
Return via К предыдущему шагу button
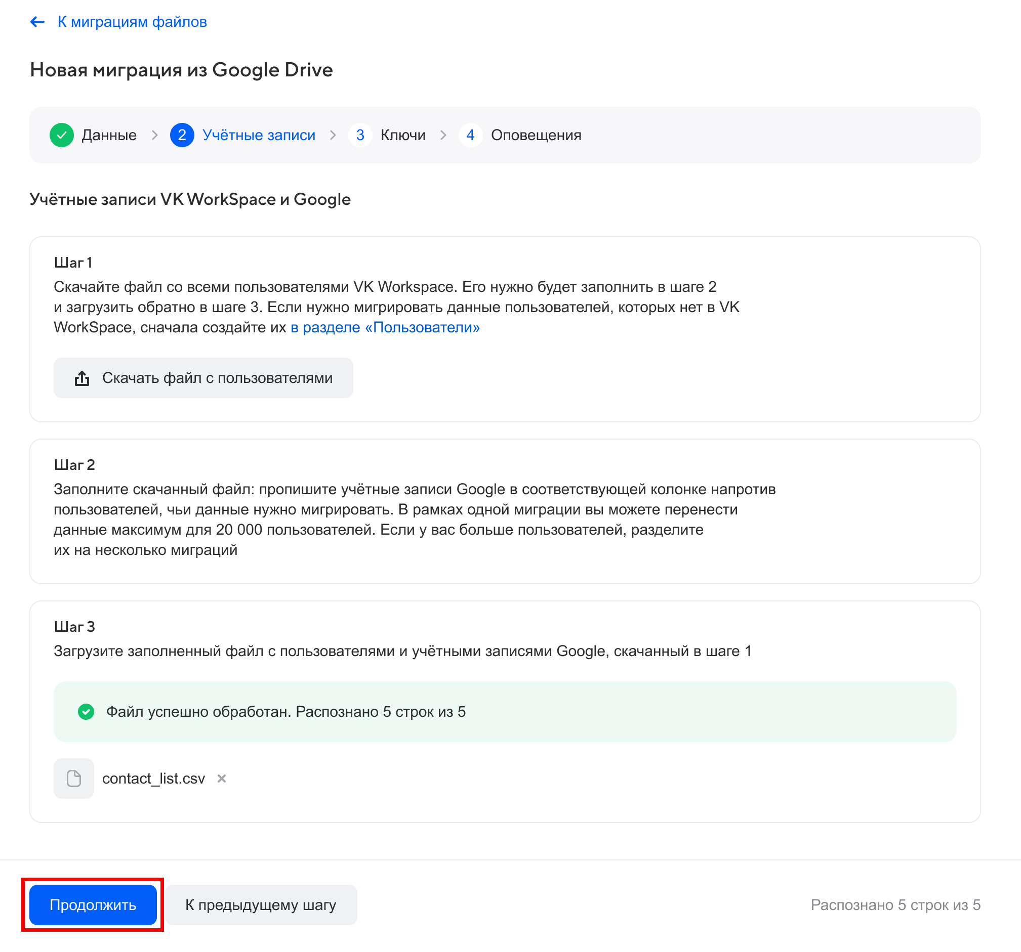[261, 905]
